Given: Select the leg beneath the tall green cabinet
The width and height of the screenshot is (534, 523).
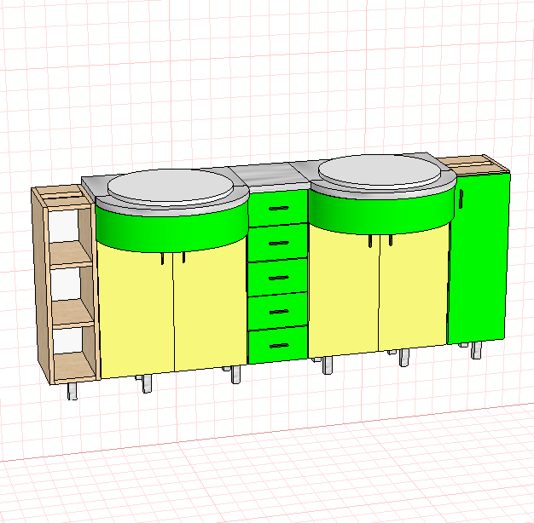Looking at the screenshot, I should click(476, 350).
